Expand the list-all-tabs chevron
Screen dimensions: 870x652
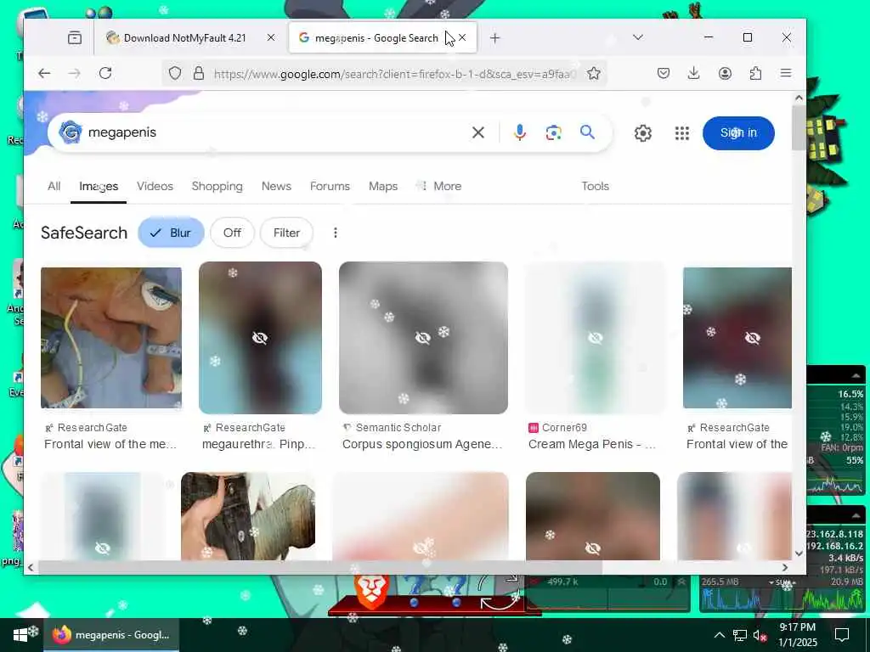click(x=638, y=37)
